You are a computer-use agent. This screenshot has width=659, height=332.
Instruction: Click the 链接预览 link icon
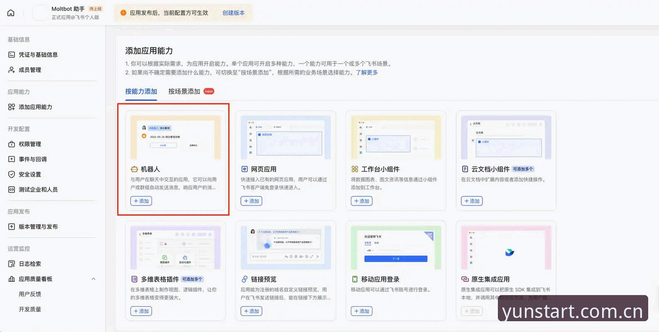pyautogui.click(x=244, y=279)
